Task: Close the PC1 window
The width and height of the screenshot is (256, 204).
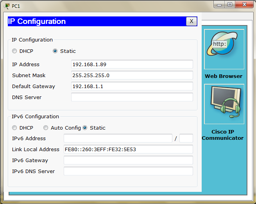Action: (x=244, y=5)
